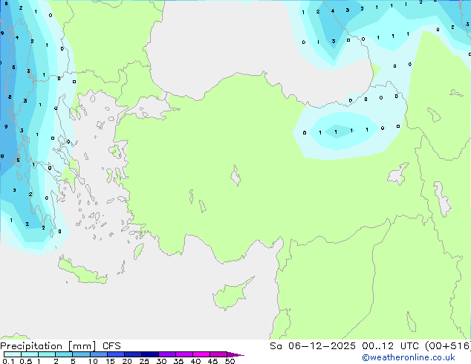Select legend swatch between 0.5 and 1
The image size is (471, 364).
(x=30, y=354)
